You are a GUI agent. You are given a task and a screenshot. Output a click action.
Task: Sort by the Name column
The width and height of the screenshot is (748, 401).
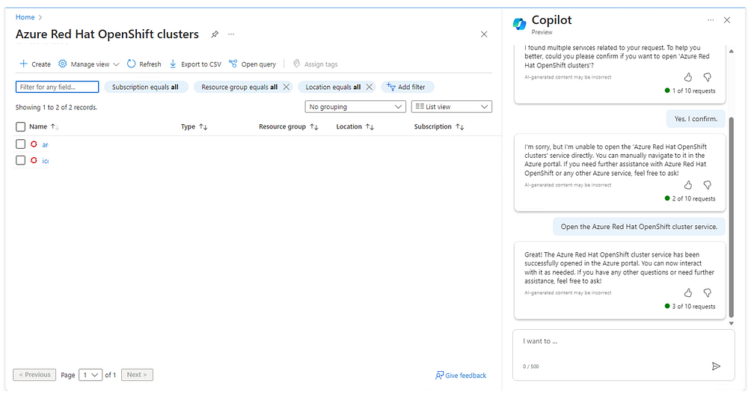point(43,126)
